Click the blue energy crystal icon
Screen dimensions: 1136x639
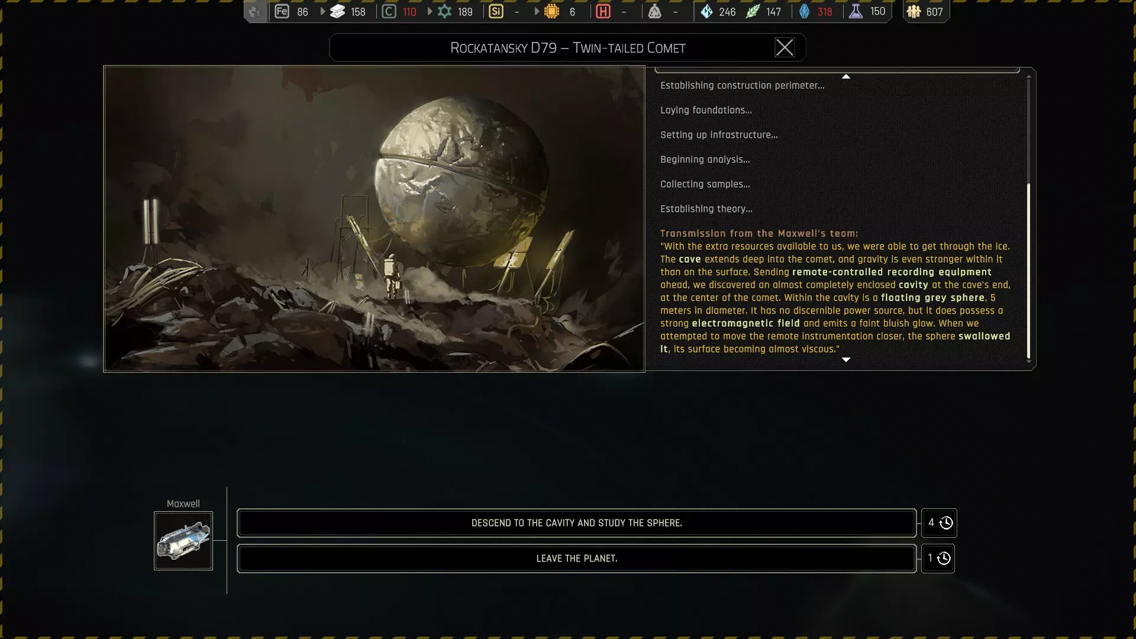point(706,11)
